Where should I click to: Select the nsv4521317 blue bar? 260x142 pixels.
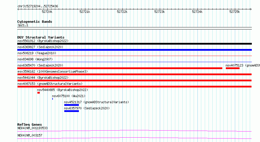coord(72,105)
